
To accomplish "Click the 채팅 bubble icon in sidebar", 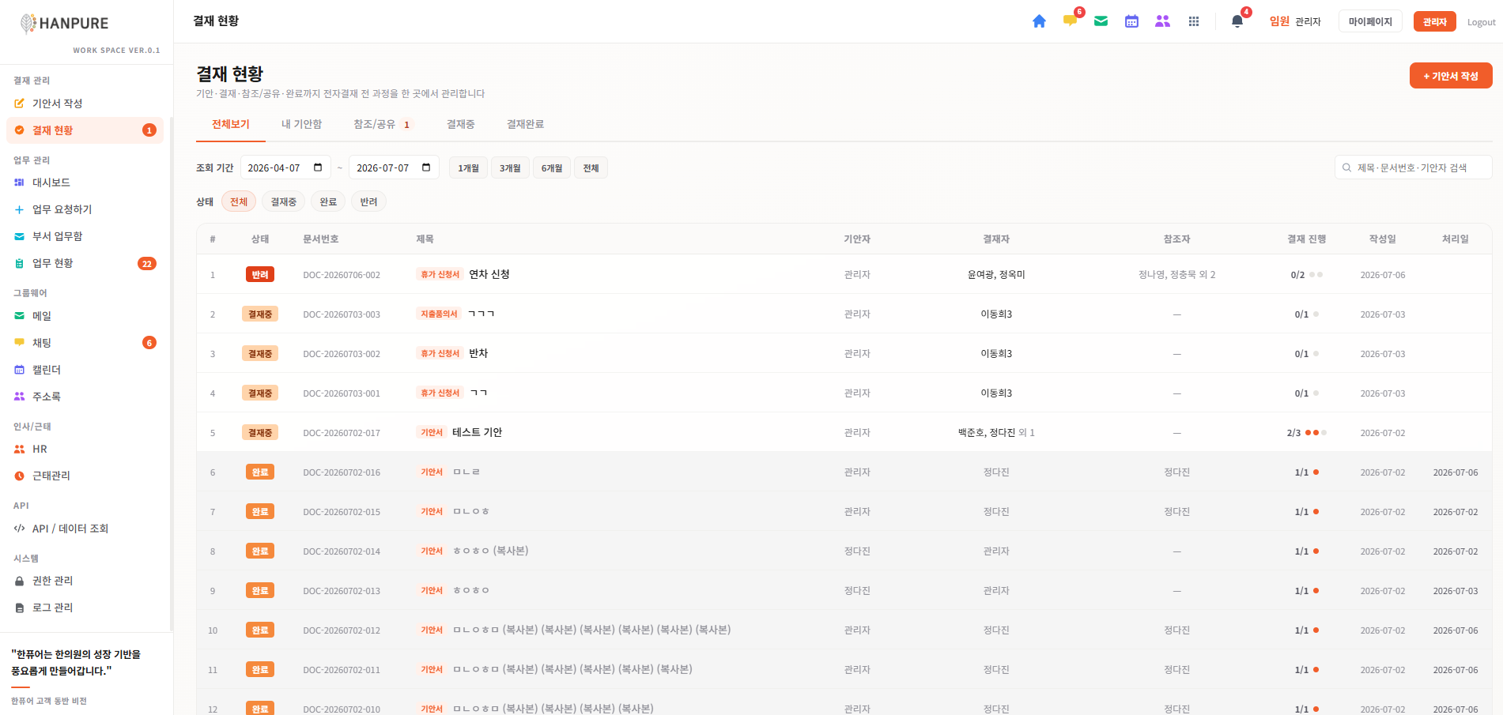I will click(19, 343).
